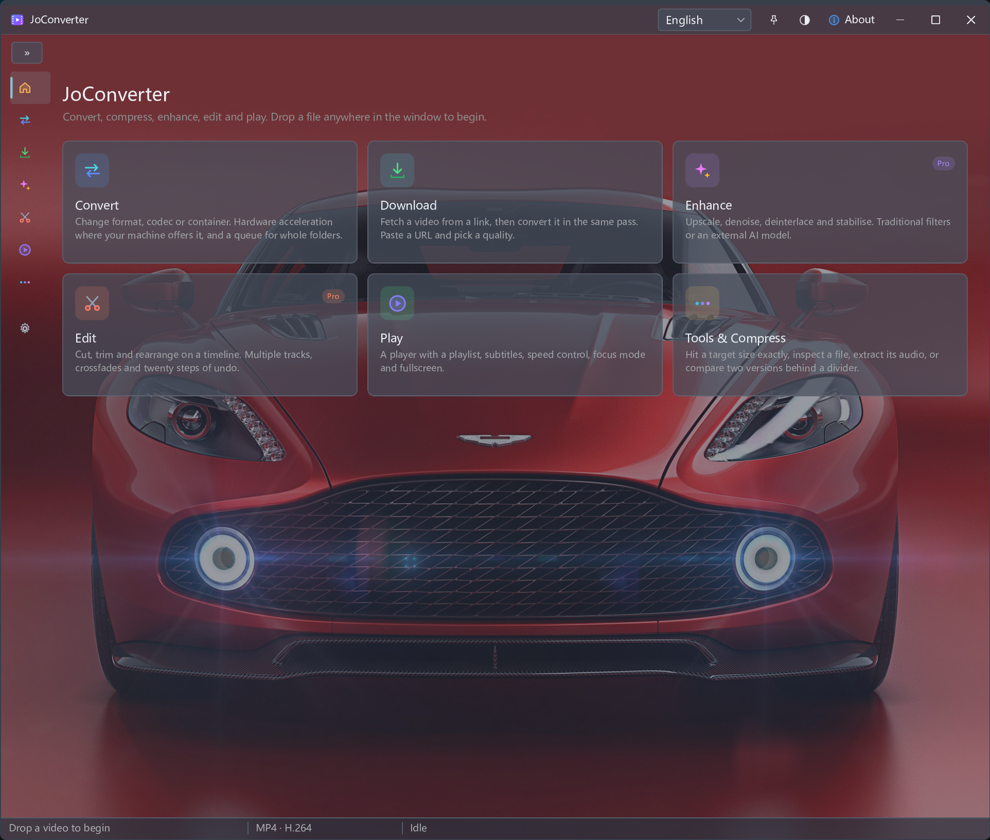The width and height of the screenshot is (990, 840).
Task: Click the 'Cut, trim and rearrange' description
Action: click(193, 361)
